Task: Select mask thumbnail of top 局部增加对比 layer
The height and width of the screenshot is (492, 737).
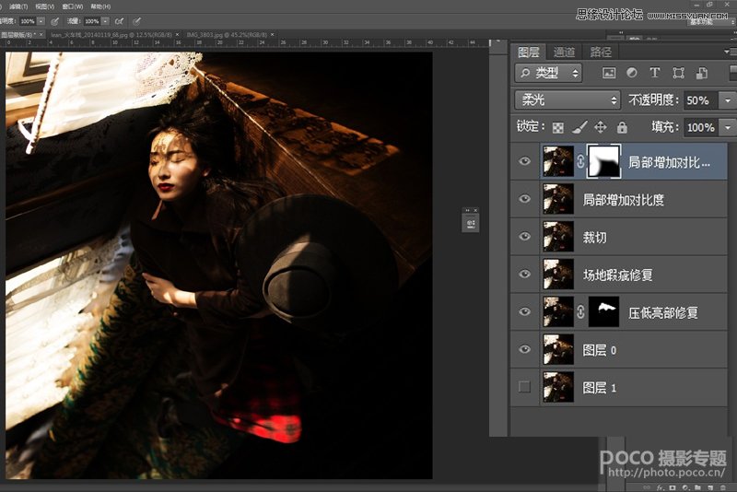Action: 603,161
